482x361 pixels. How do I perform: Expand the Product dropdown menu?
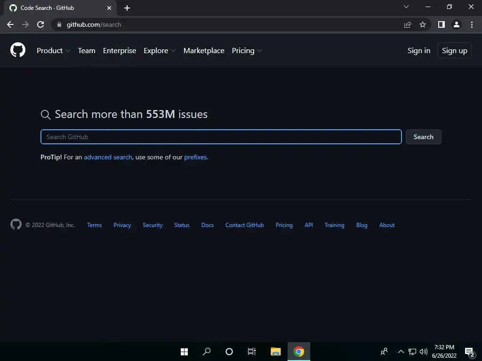[53, 51]
